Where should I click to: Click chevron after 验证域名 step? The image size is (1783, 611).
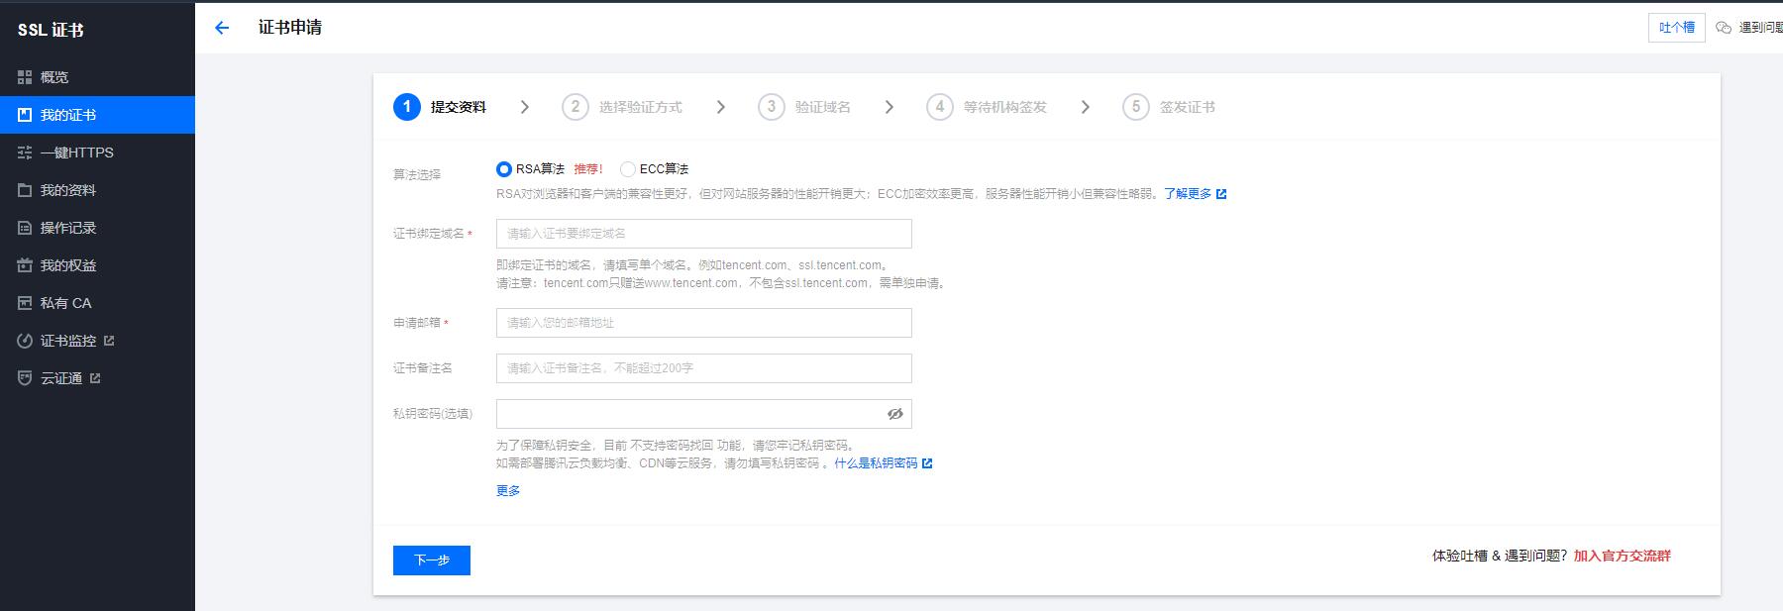click(x=890, y=107)
